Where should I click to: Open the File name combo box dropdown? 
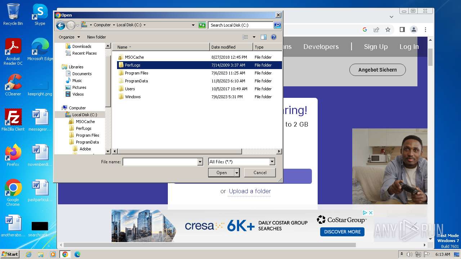(x=200, y=162)
